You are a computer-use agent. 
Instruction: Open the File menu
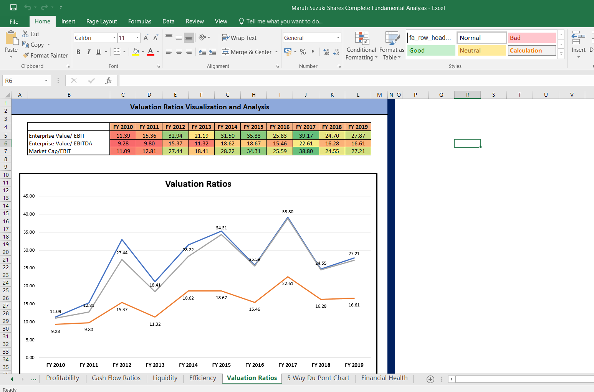point(14,21)
